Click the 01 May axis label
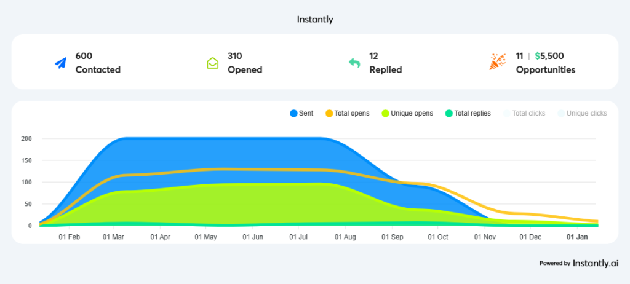Screen dimensions: 630x284 205,237
